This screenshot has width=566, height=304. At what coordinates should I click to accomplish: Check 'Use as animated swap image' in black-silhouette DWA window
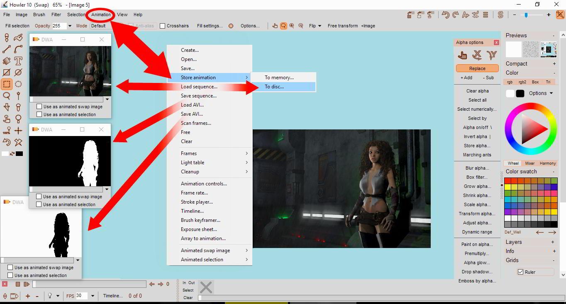click(x=10, y=268)
